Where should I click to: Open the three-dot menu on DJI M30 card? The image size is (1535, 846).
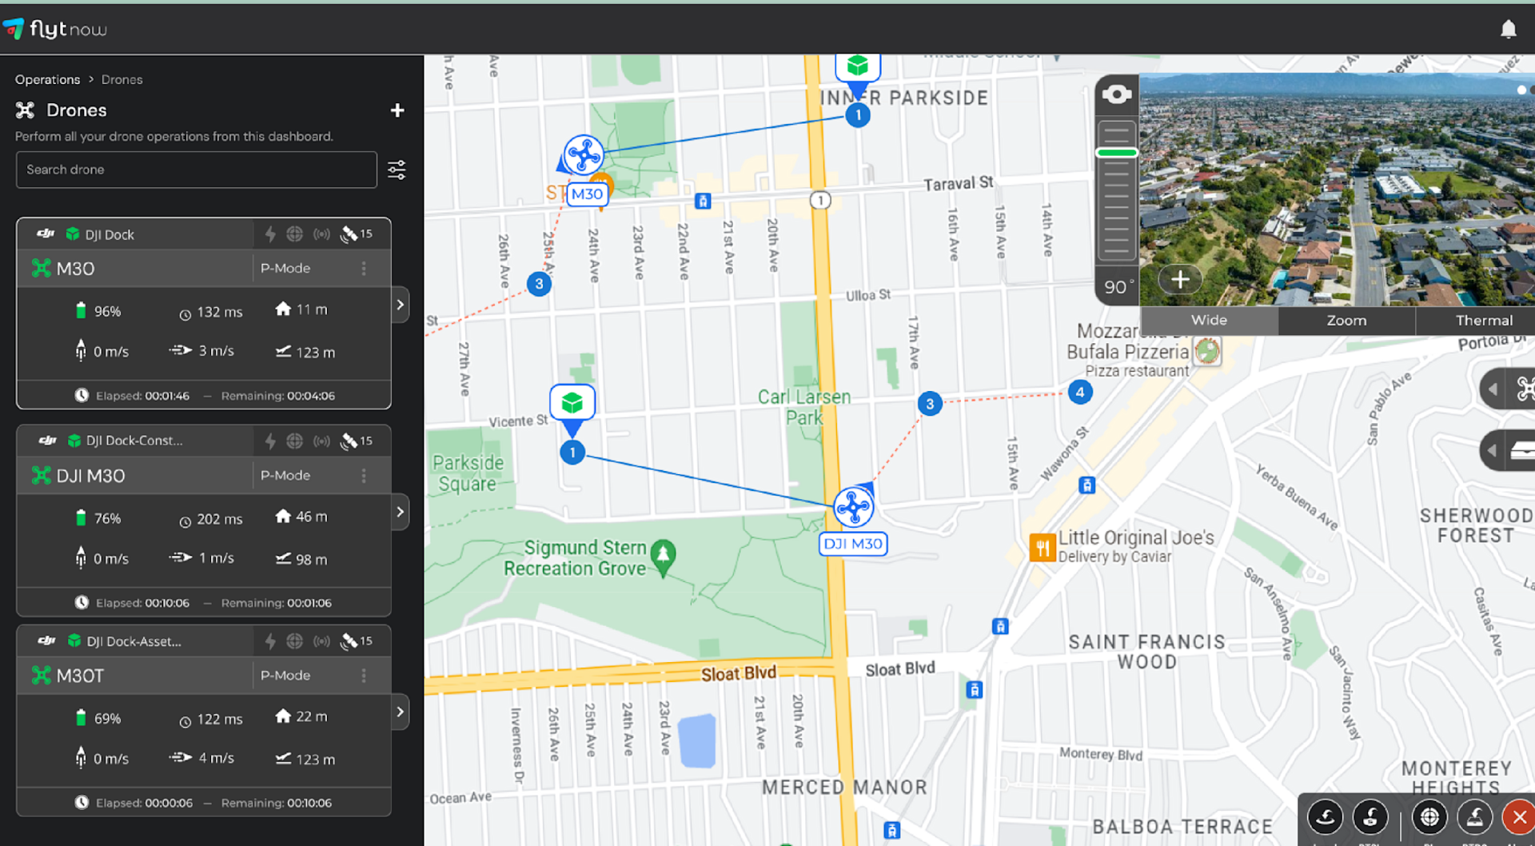tap(364, 476)
